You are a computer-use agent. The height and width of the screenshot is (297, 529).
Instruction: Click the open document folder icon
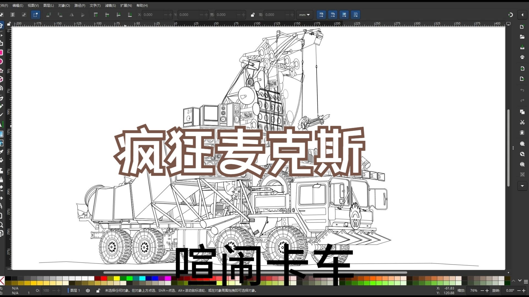tap(522, 37)
